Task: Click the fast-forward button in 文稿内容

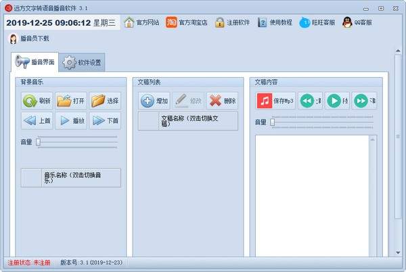Action: (x=364, y=101)
